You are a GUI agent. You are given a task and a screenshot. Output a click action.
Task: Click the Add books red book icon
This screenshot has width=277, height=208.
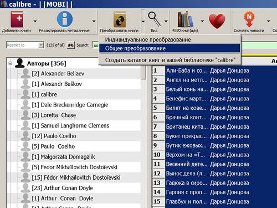(17, 19)
